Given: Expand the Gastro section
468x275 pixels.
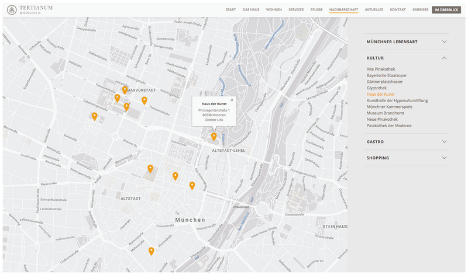Looking at the screenshot, I should (407, 142).
